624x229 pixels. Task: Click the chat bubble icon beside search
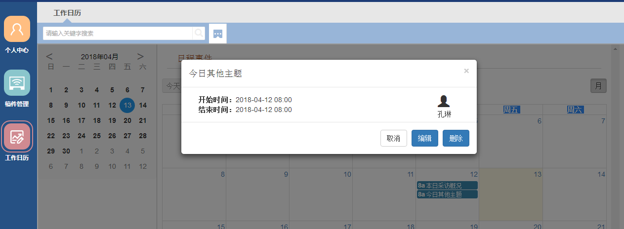point(218,34)
